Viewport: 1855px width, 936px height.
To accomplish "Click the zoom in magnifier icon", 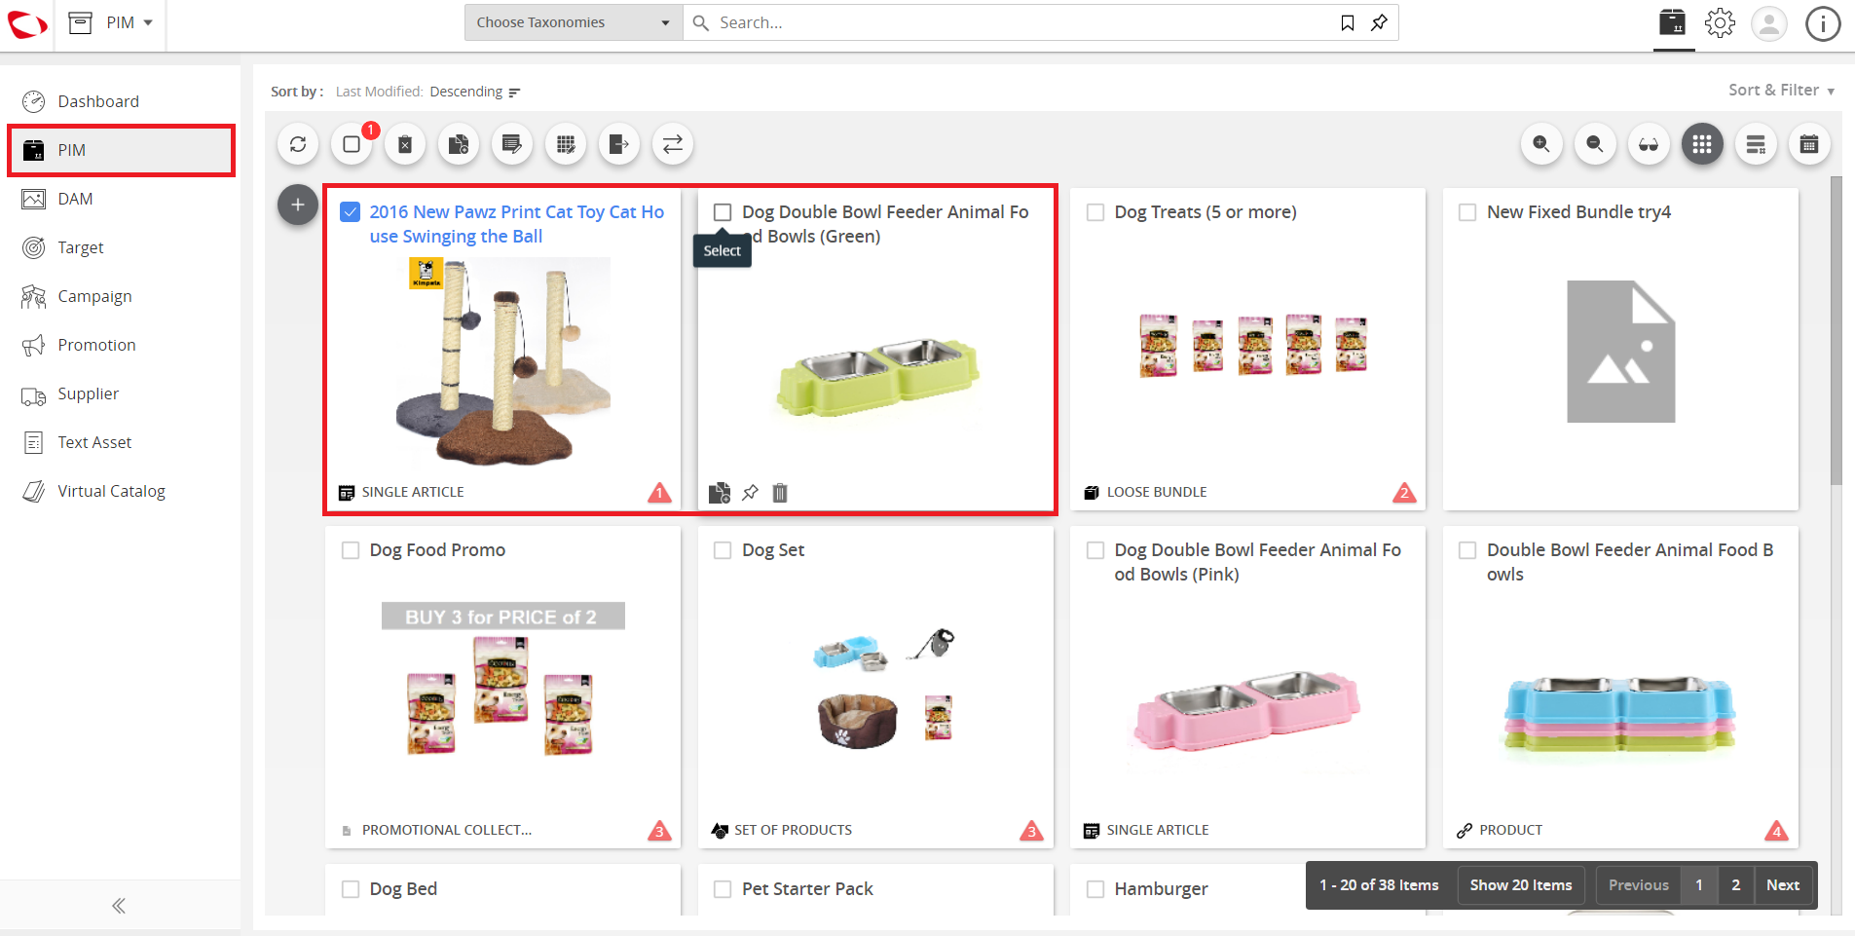I will [1541, 144].
